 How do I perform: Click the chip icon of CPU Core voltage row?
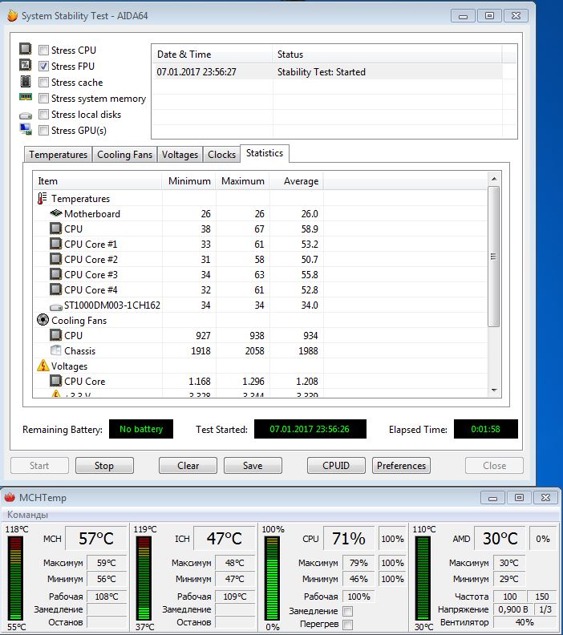click(55, 381)
